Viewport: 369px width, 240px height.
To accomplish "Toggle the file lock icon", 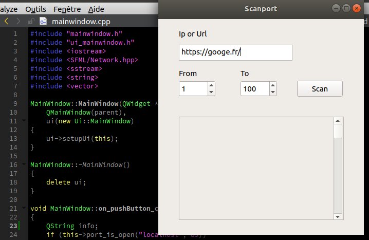I will (x=31, y=22).
